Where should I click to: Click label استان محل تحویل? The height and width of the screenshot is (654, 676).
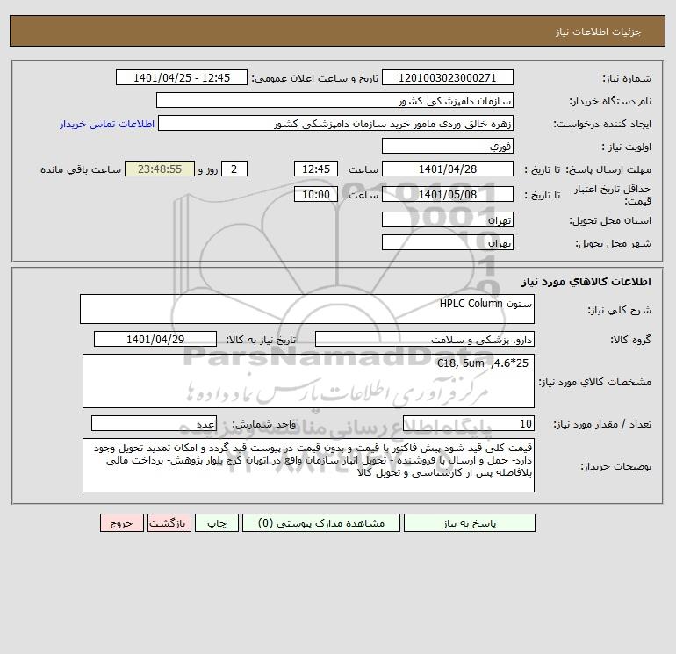[610, 220]
